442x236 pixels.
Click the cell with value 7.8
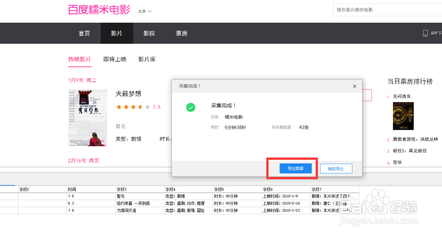[x=91, y=210]
